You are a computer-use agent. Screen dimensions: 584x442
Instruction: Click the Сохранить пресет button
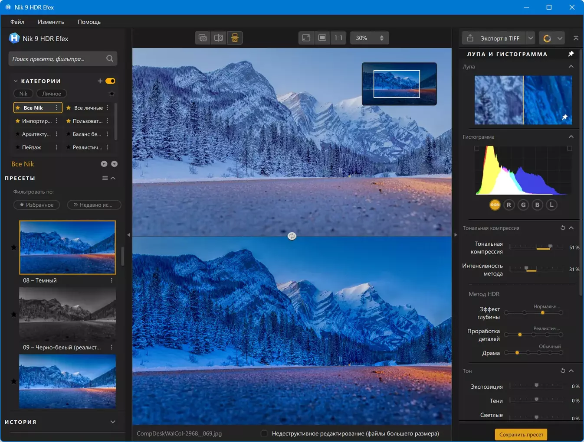521,434
